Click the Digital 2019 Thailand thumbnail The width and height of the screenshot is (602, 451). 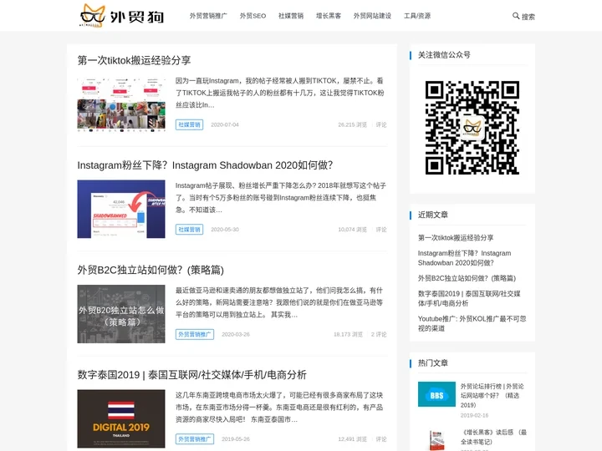(121, 418)
